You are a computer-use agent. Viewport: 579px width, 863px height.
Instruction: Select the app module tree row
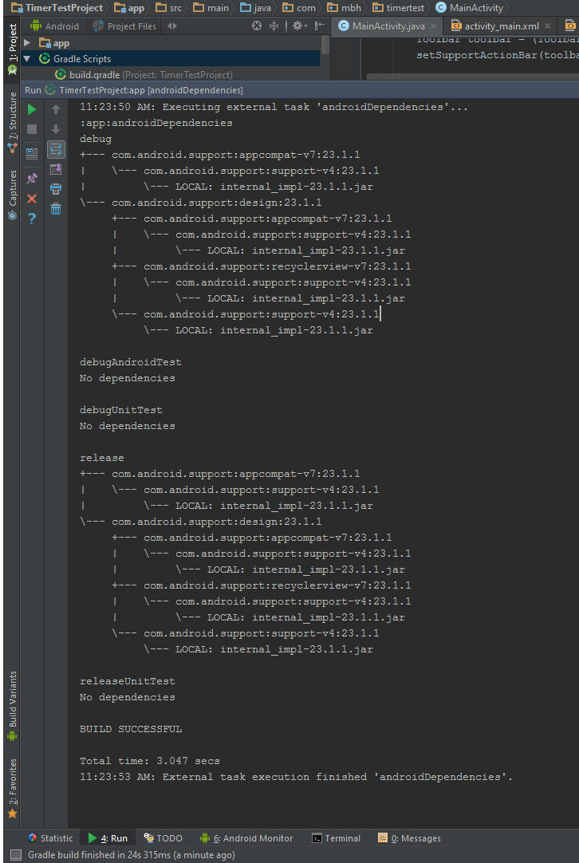171,43
